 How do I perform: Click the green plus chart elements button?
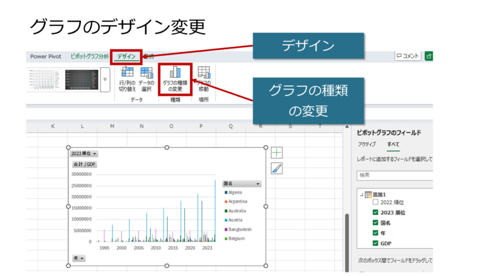(x=277, y=153)
